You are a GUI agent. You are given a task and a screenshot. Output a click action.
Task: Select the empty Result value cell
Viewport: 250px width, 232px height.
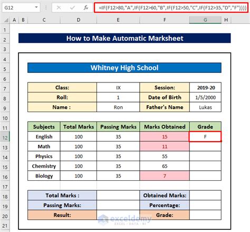click(118, 215)
